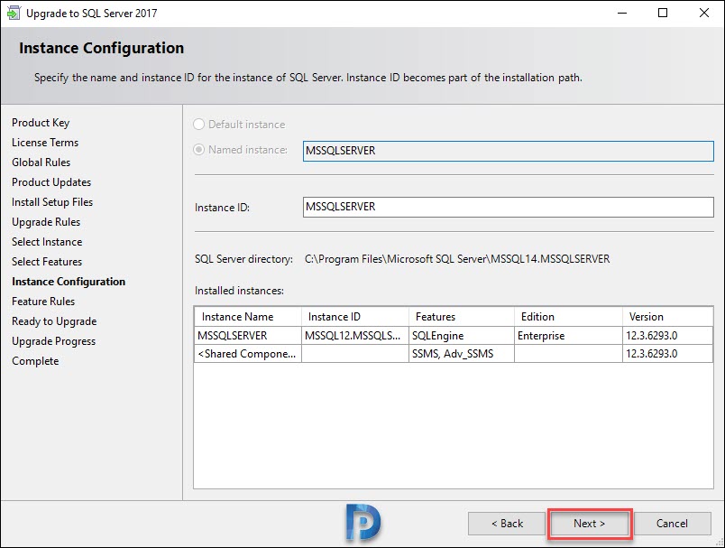Image resolution: width=725 pixels, height=548 pixels.
Task: Select the Default instance radio button
Action: pos(198,124)
